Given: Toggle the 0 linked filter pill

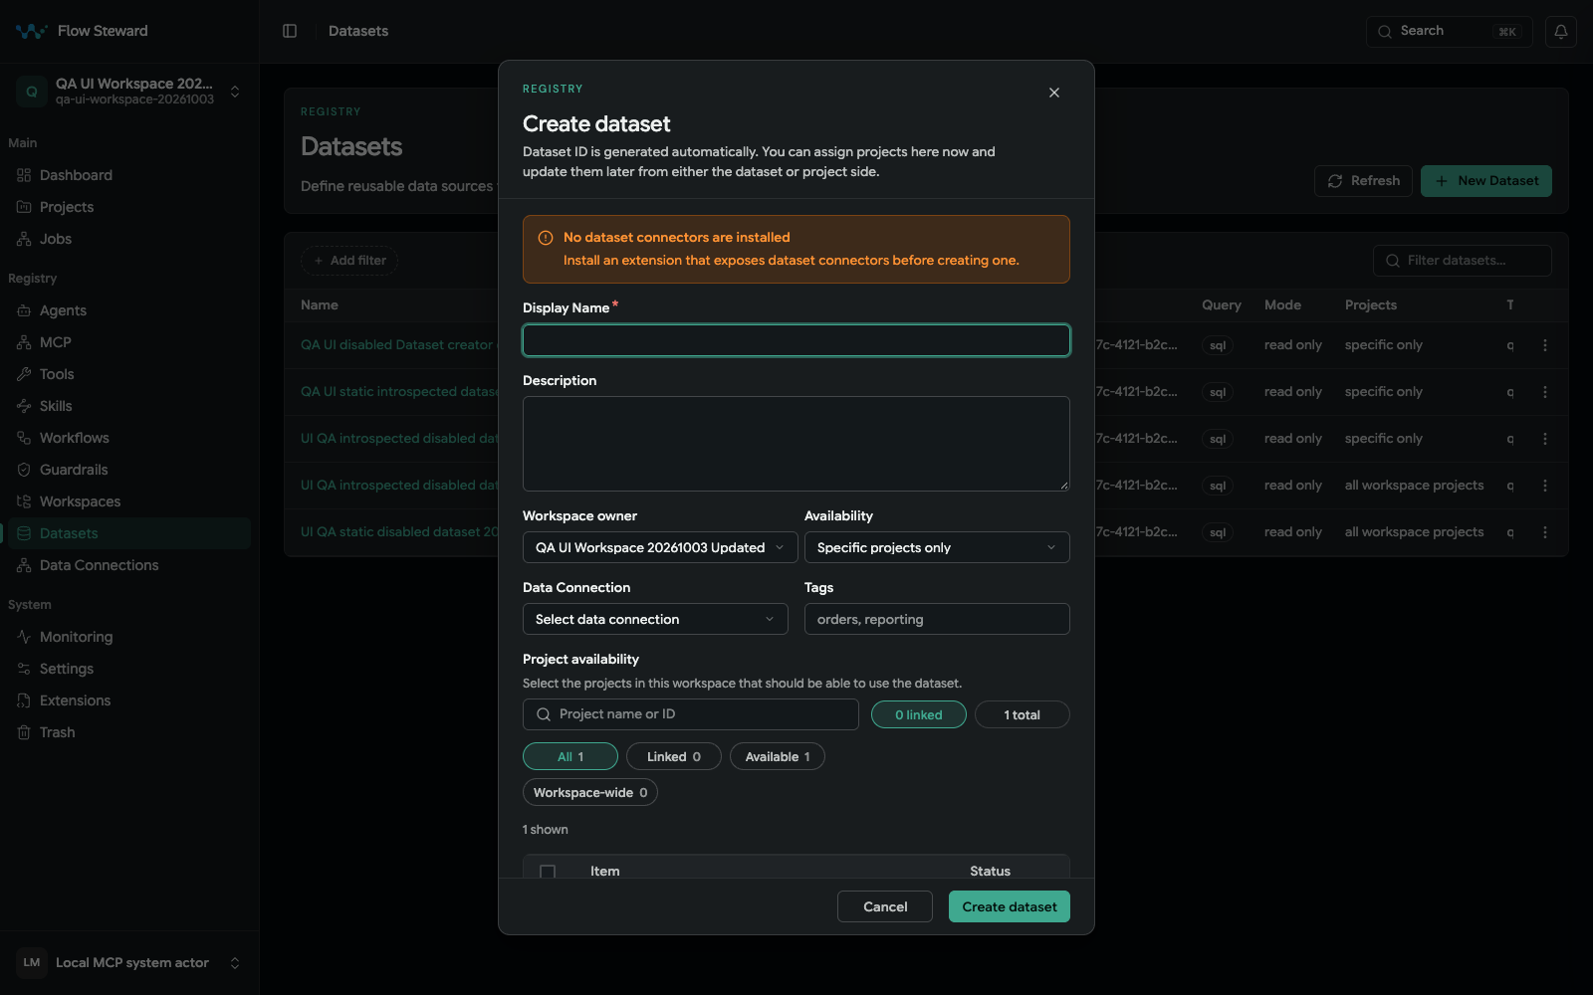Looking at the screenshot, I should coord(919,714).
